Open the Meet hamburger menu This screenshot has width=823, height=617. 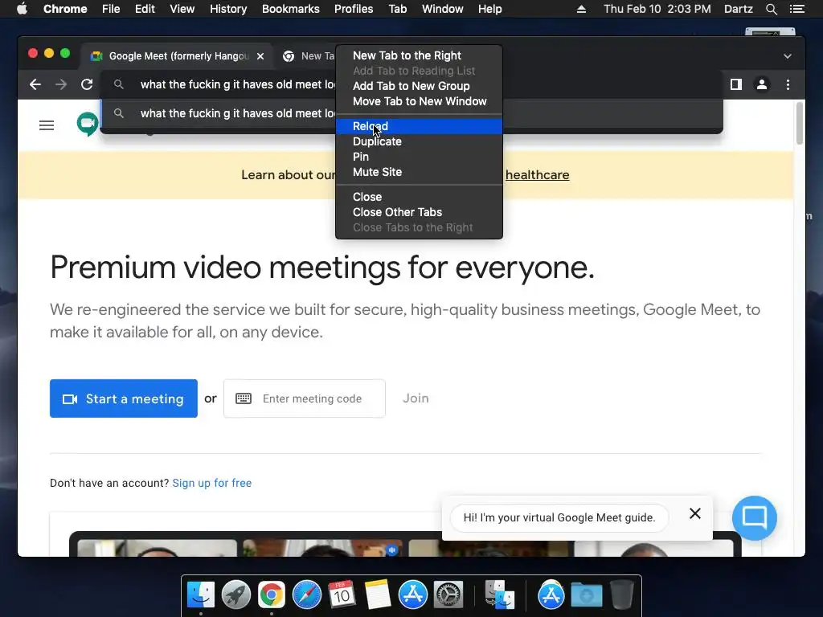pos(47,125)
